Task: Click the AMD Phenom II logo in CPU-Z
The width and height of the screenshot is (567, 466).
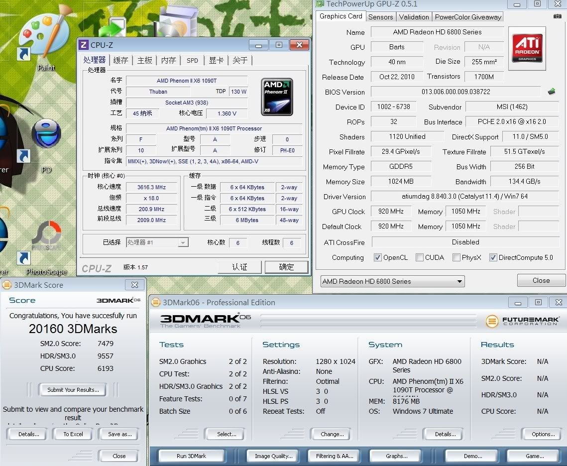Action: (277, 97)
